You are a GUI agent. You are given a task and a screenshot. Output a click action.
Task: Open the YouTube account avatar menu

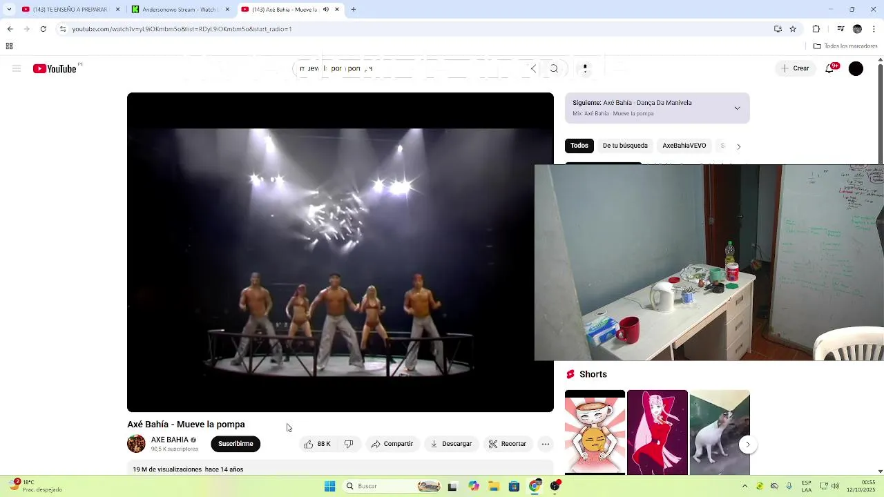pyautogui.click(x=856, y=68)
